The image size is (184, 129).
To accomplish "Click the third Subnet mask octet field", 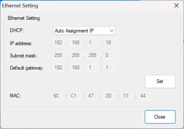I will tap(92, 55).
